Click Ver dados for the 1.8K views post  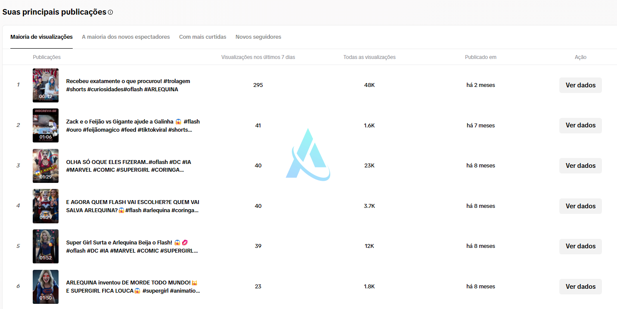point(580,287)
